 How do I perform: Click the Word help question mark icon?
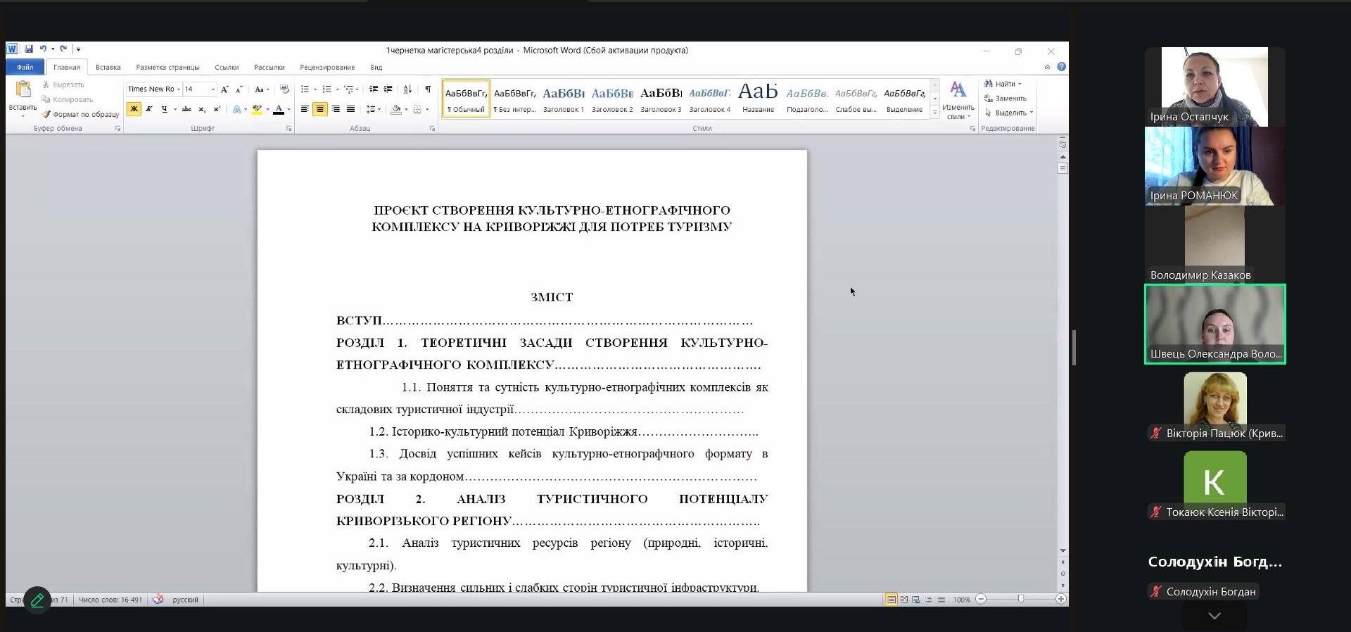click(x=1061, y=67)
